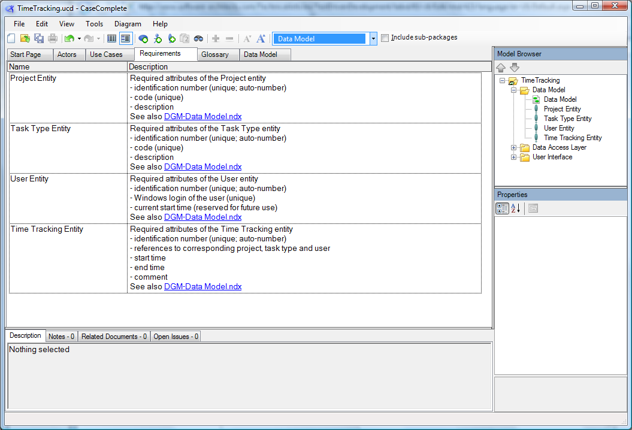Expand the Data Access Layer folder
Image resolution: width=632 pixels, height=430 pixels.
[x=513, y=148]
